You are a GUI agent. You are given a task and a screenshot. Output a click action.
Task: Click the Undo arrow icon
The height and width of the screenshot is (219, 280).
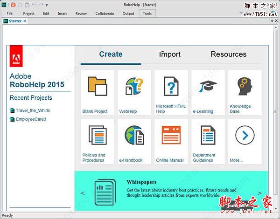pos(34,5)
